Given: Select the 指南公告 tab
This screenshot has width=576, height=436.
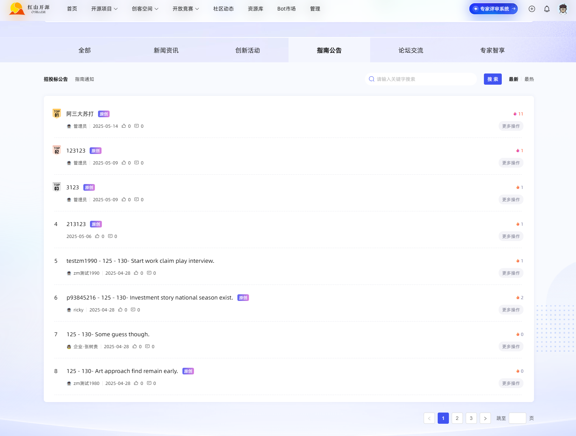Looking at the screenshot, I should (x=329, y=50).
